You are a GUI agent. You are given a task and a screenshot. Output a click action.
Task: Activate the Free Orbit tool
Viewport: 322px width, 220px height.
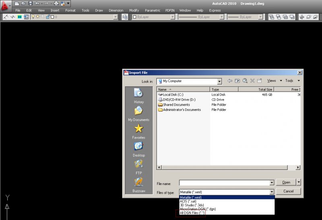click(x=309, y=17)
